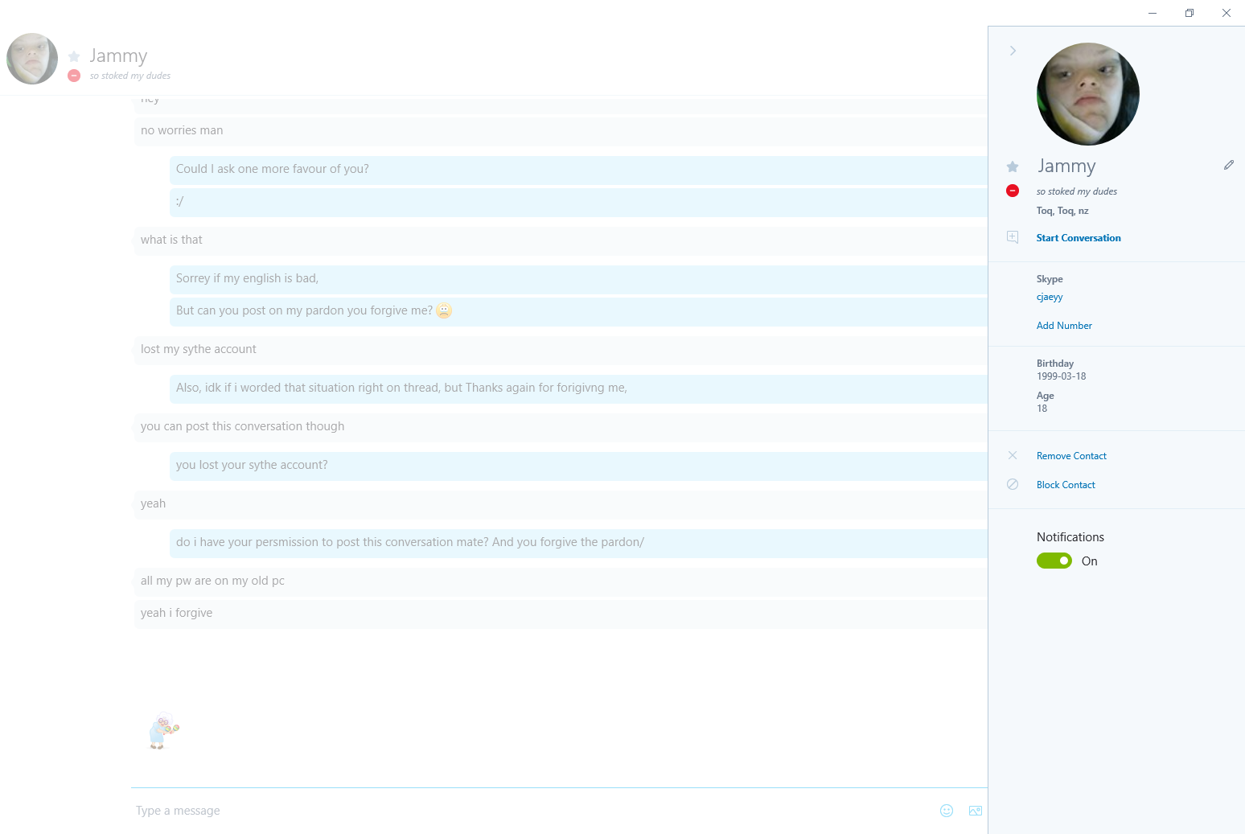The width and height of the screenshot is (1245, 834).
Task: Click the granny emoticon sticker in chat
Action: [x=163, y=730]
